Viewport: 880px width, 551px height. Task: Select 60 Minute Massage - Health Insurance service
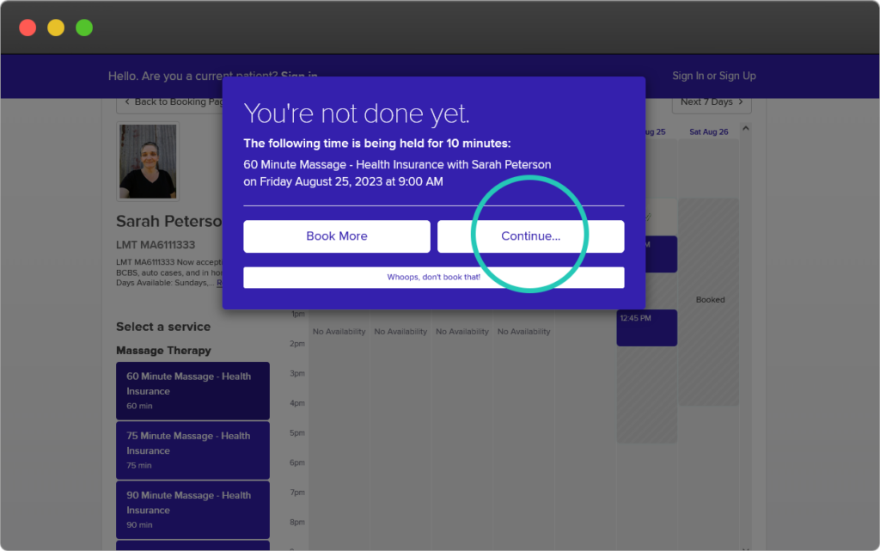pyautogui.click(x=192, y=390)
